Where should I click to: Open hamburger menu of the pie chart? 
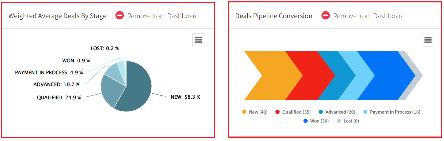tap(199, 40)
